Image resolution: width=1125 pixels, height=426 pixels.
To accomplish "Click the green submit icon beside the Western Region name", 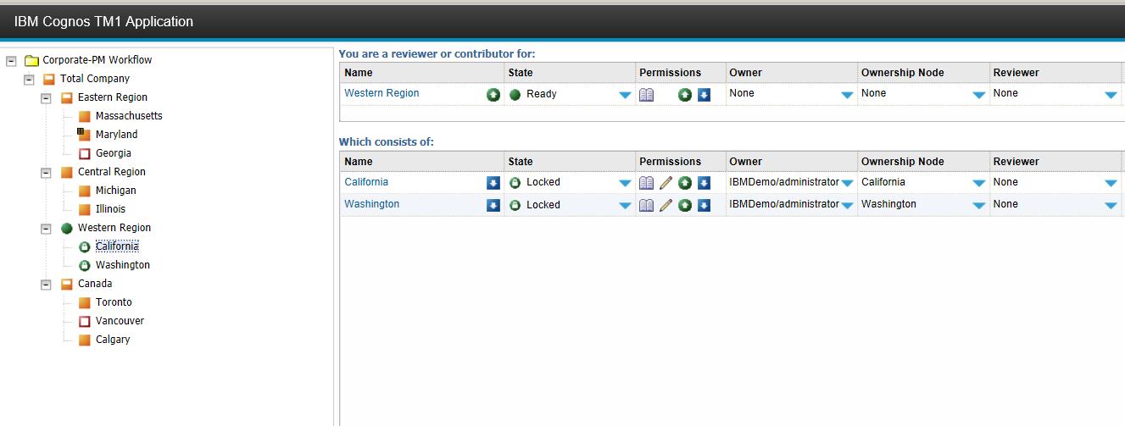I will (493, 95).
